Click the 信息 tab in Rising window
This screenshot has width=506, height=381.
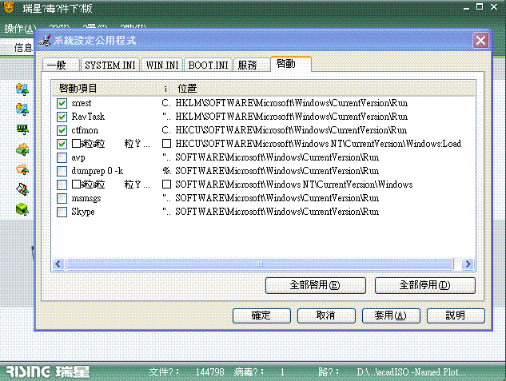tap(23, 48)
